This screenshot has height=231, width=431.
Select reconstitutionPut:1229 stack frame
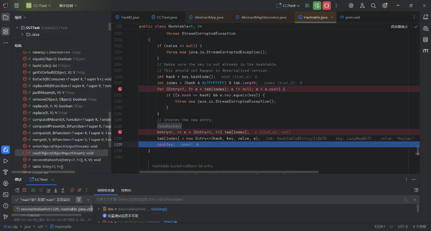[54, 209]
